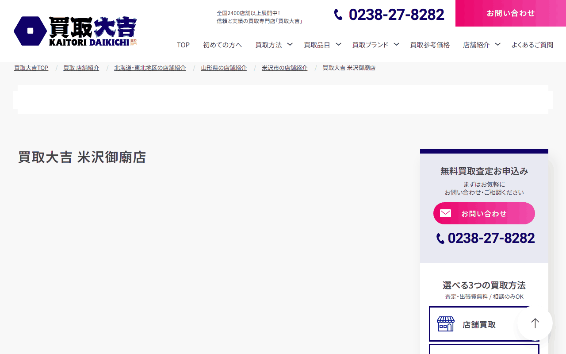This screenshot has height=354, width=566.
Task: Click the 選べる3つの買取方法 heading
Action: (x=484, y=285)
